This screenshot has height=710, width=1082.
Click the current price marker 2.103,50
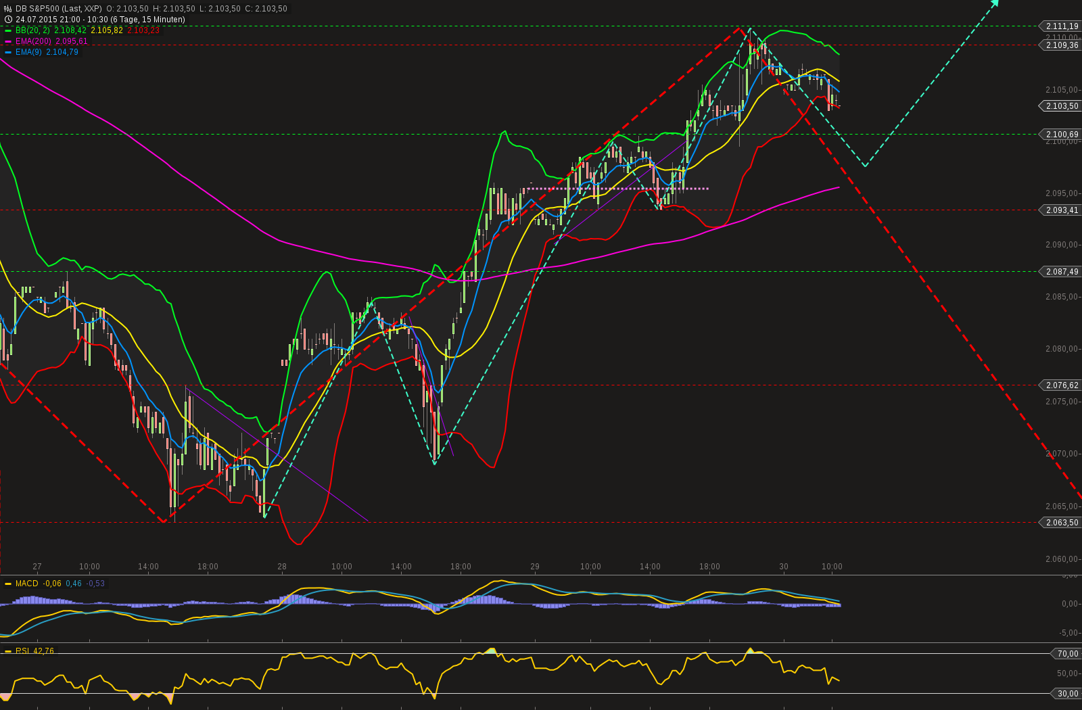tap(1061, 106)
